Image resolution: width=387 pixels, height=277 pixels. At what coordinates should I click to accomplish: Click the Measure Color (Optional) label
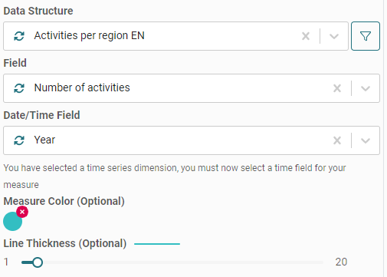[64, 201]
